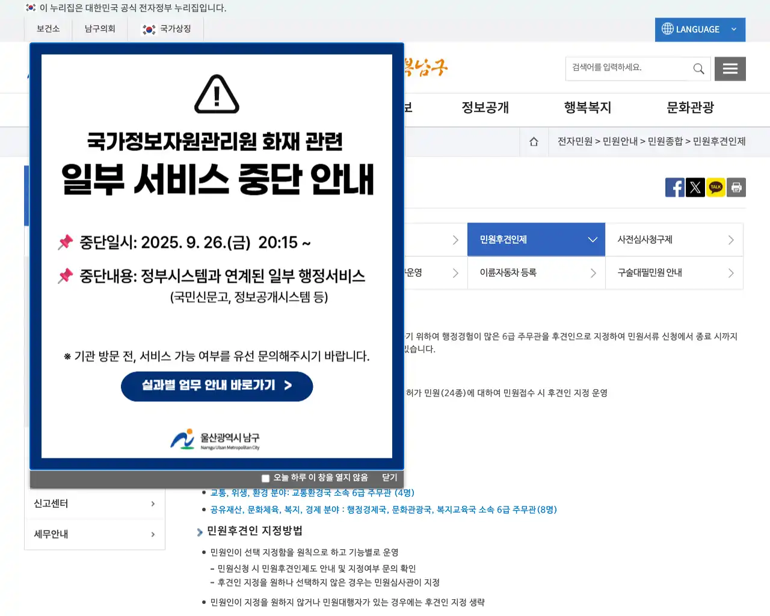The image size is (770, 616).
Task: Open the 사전심사청구제 tab chevron
Action: tap(731, 240)
